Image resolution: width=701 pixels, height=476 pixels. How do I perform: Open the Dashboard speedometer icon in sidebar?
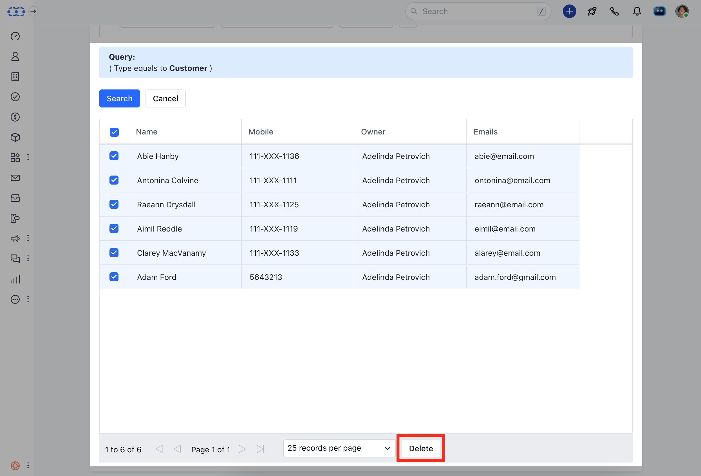pyautogui.click(x=15, y=36)
